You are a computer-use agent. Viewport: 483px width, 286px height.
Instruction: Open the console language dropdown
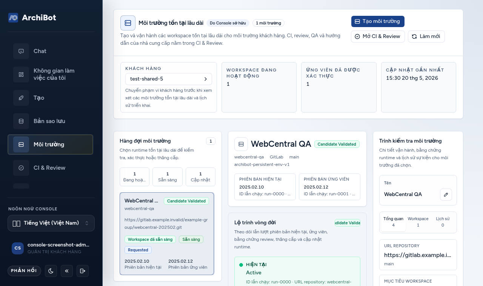[51, 223]
